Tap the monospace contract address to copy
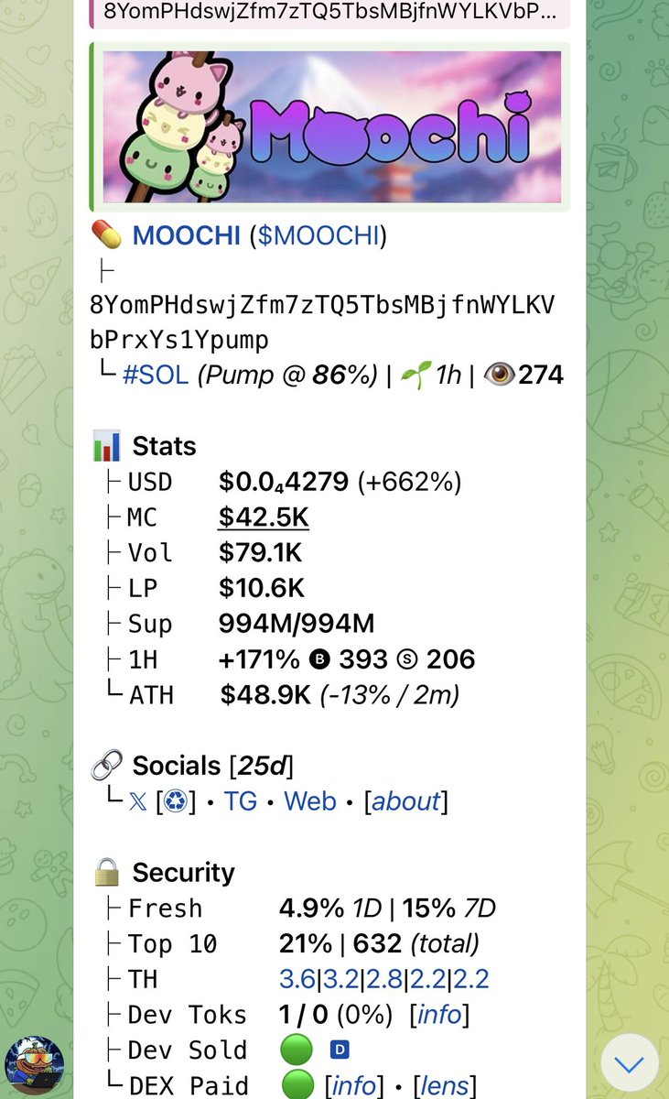 coord(322,321)
